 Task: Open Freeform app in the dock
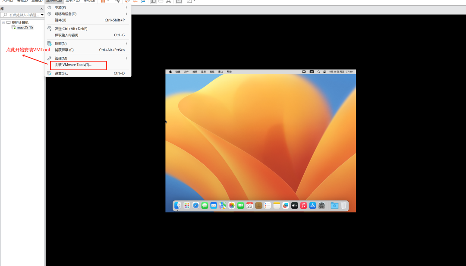pos(286,206)
